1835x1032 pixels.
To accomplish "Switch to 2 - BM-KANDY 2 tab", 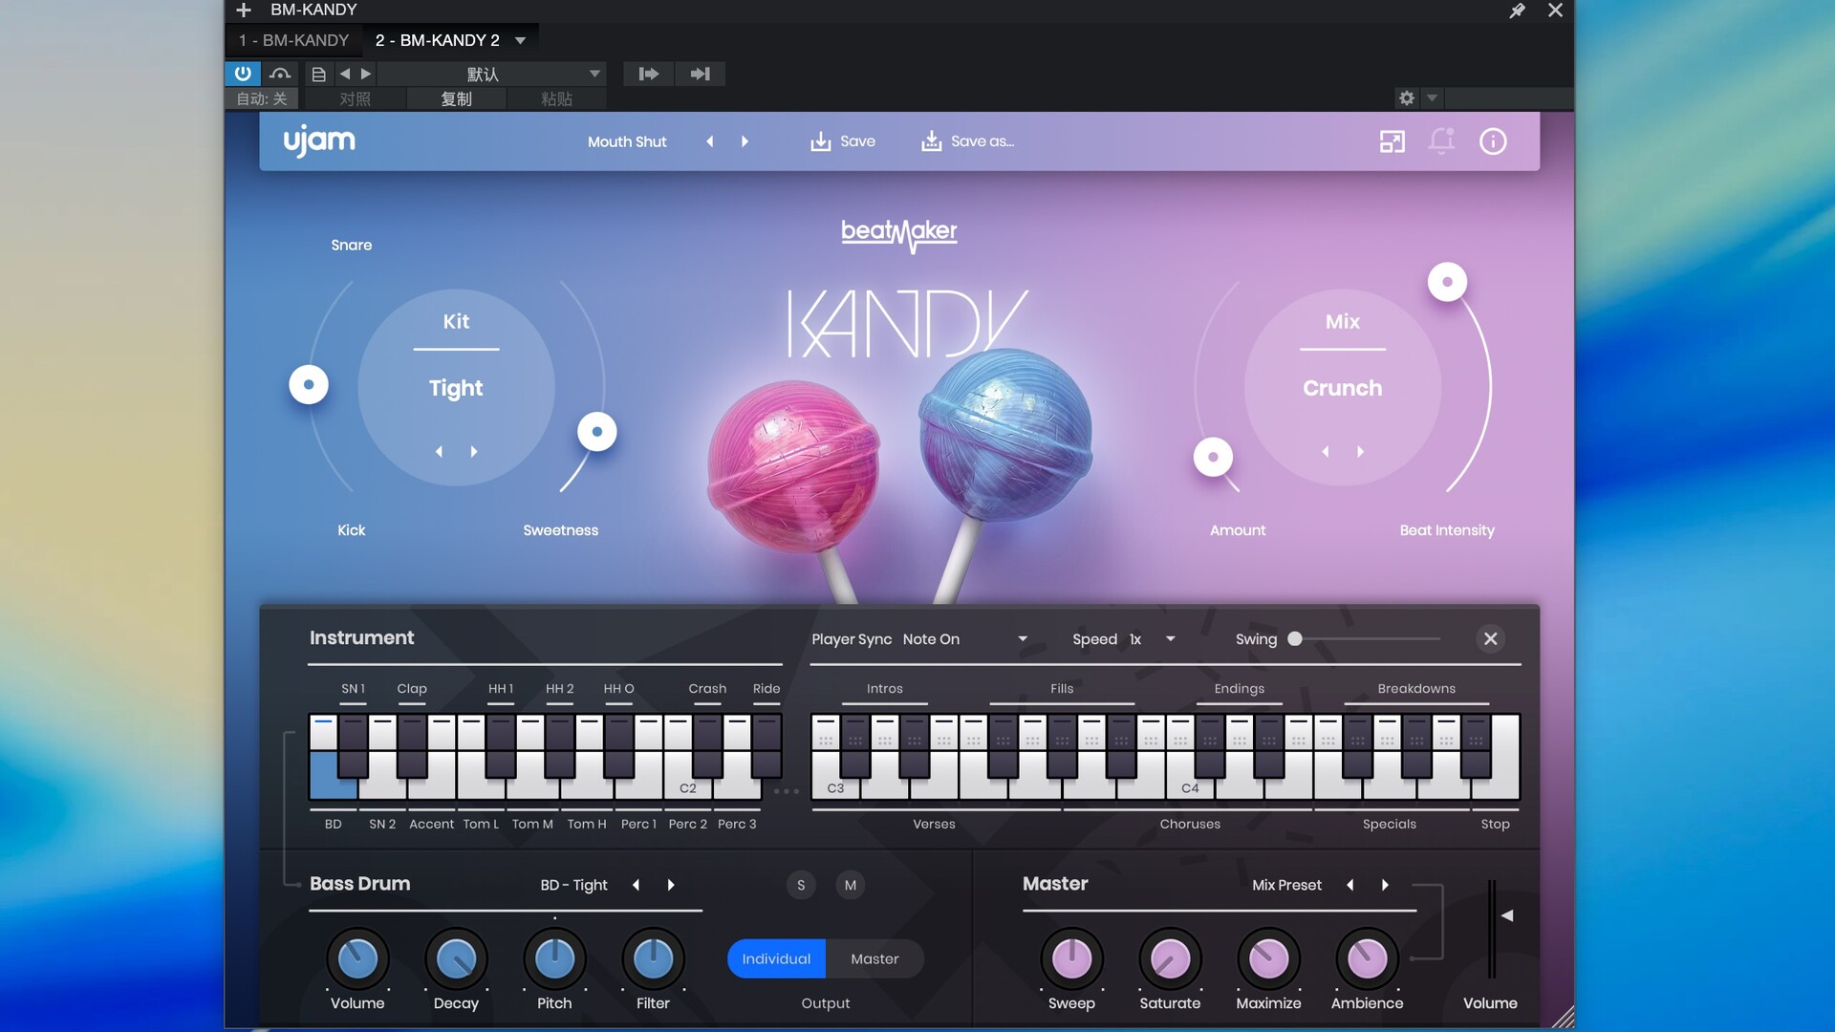I will coord(438,40).
